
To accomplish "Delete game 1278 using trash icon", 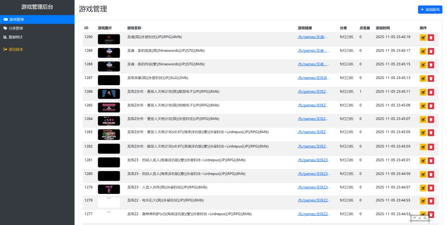I will point(431,201).
